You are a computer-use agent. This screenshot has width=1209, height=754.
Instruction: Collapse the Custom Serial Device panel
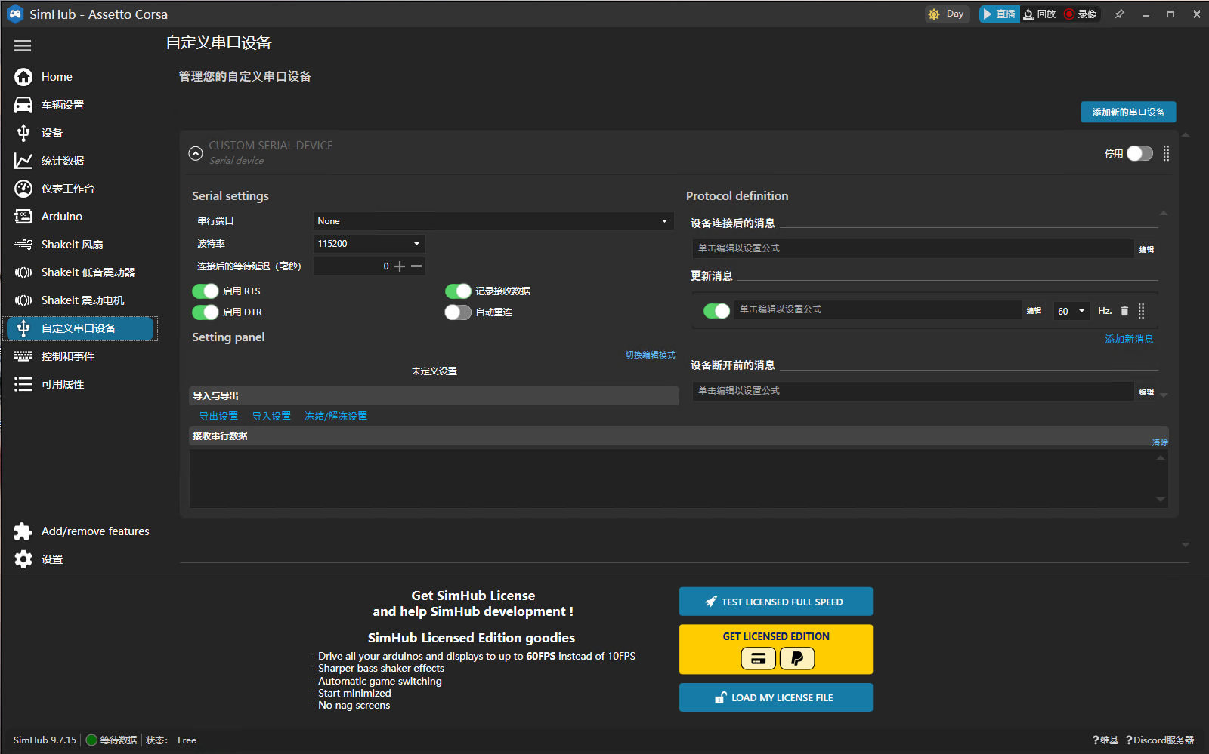coord(196,154)
